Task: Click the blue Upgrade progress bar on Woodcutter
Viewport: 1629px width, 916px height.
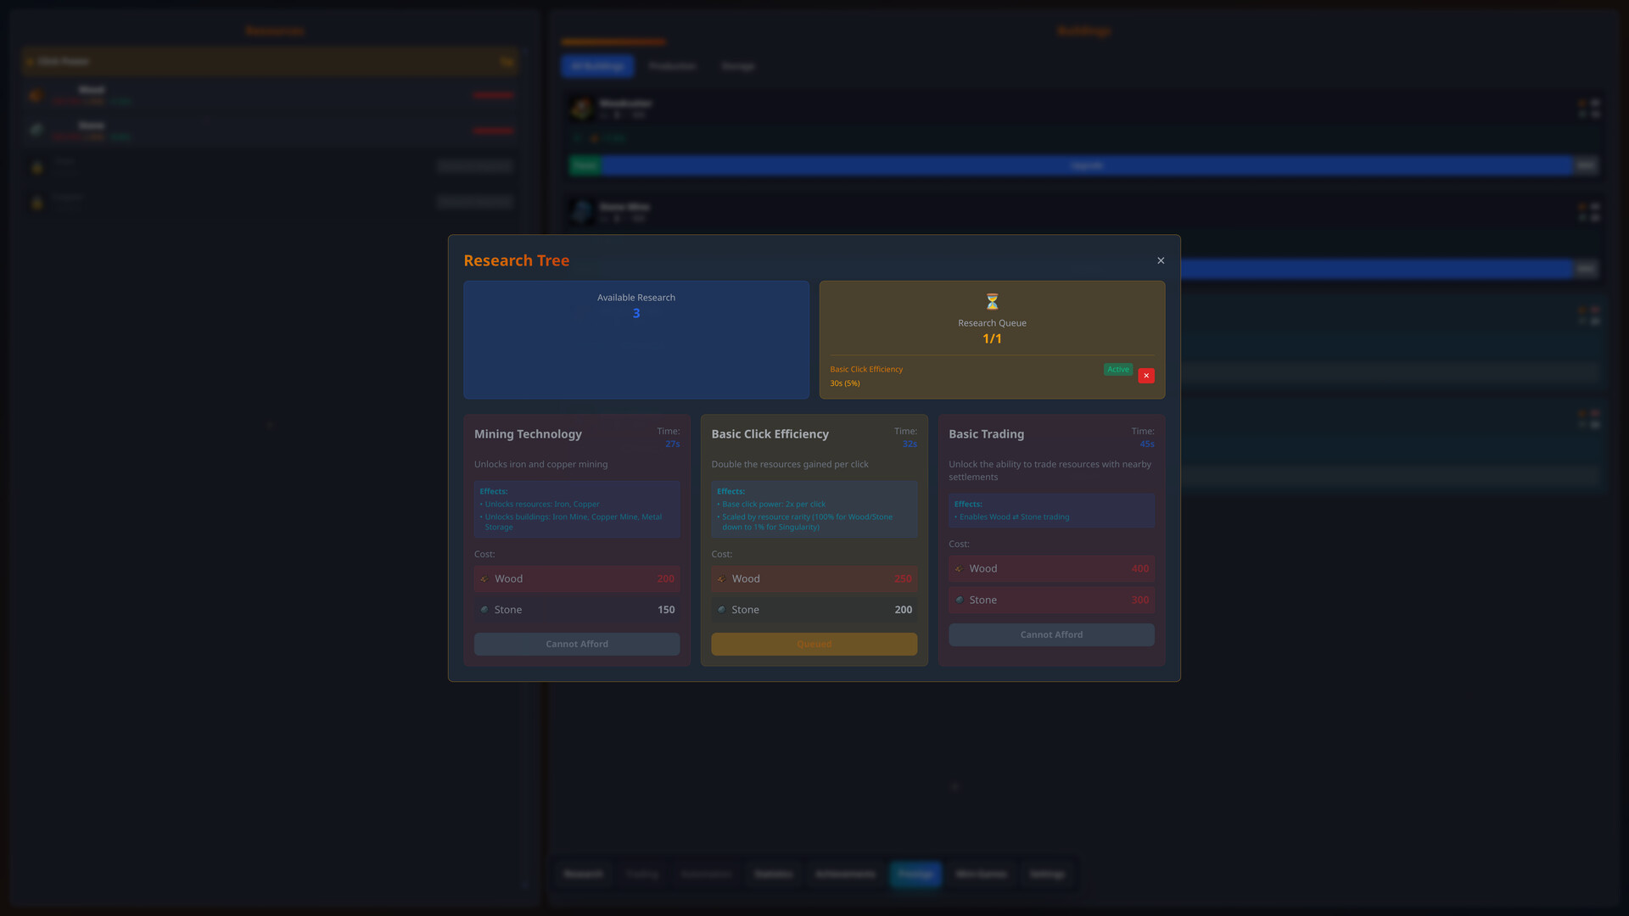Action: tap(1086, 165)
